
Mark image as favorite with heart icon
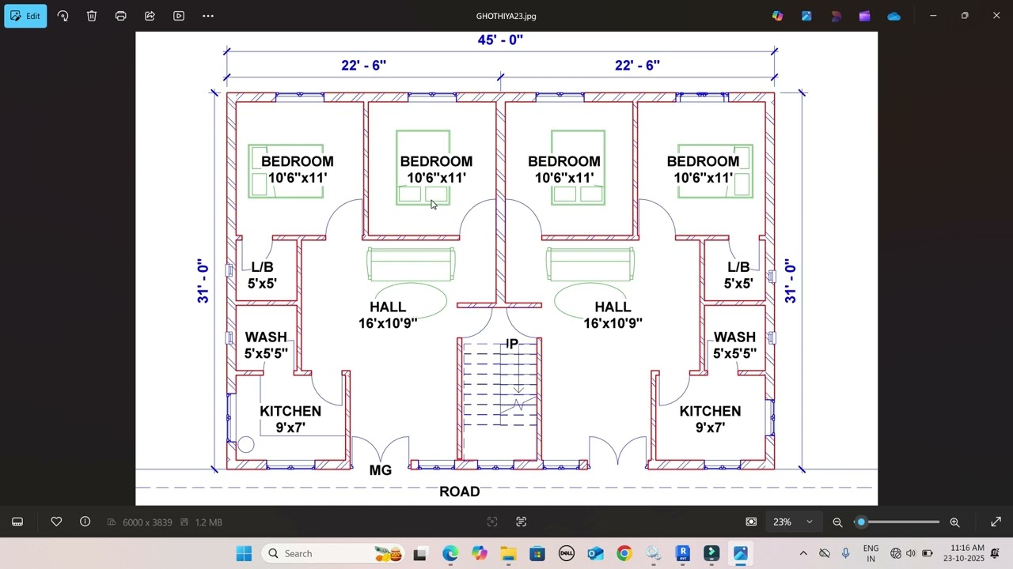pos(56,522)
